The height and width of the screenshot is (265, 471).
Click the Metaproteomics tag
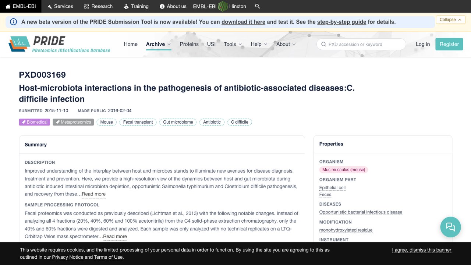coord(73,122)
